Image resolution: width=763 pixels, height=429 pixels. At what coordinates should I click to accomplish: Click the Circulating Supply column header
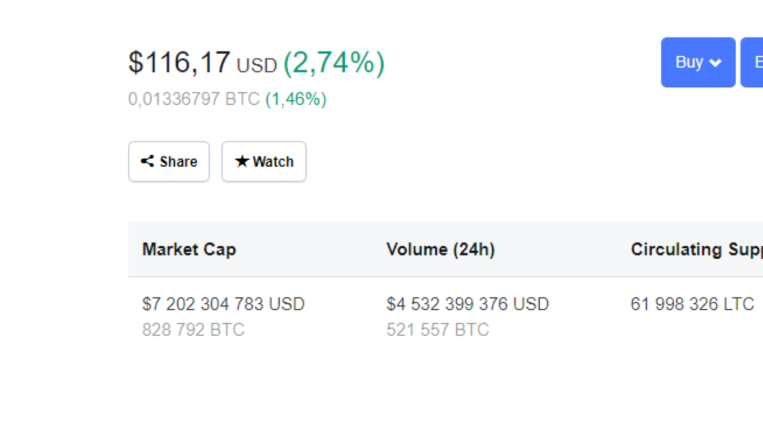click(x=697, y=249)
